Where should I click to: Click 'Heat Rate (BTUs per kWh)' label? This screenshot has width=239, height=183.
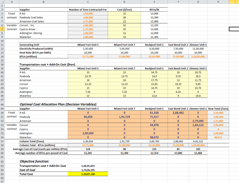[x=35, y=53]
